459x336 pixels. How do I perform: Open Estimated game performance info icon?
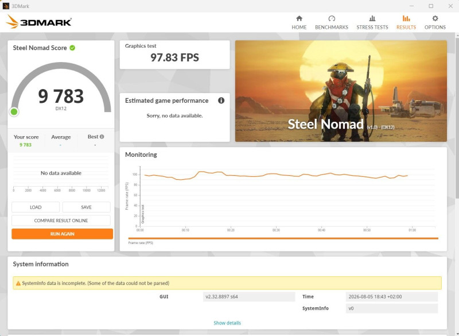tap(221, 101)
